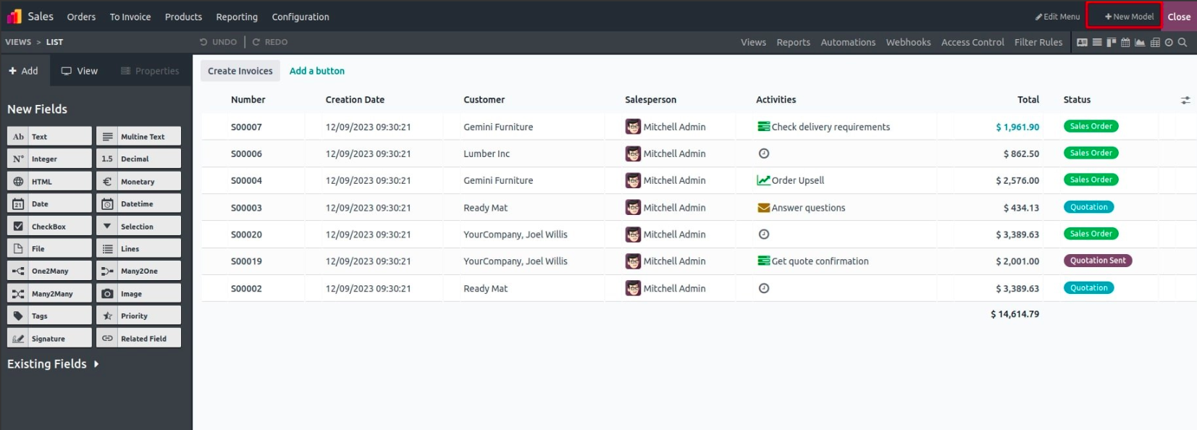Choose the Priority star field
The image size is (1197, 430).
(138, 316)
